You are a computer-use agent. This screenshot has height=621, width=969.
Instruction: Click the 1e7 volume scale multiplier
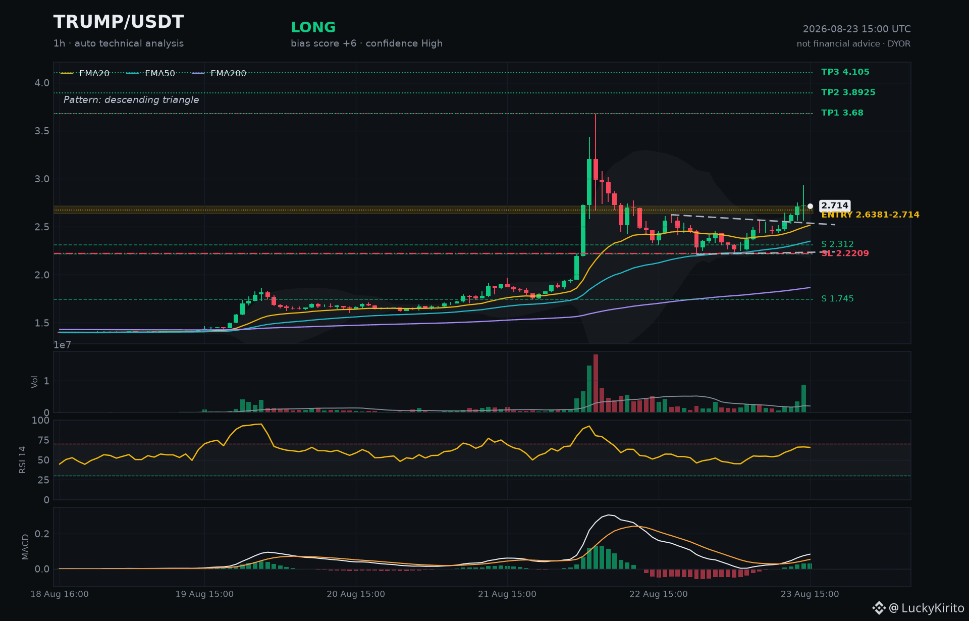pos(63,345)
